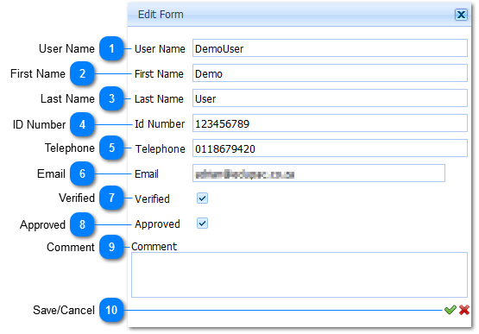Click the "Email" form label
Image resolution: width=479 pixels, height=334 pixels.
point(147,174)
